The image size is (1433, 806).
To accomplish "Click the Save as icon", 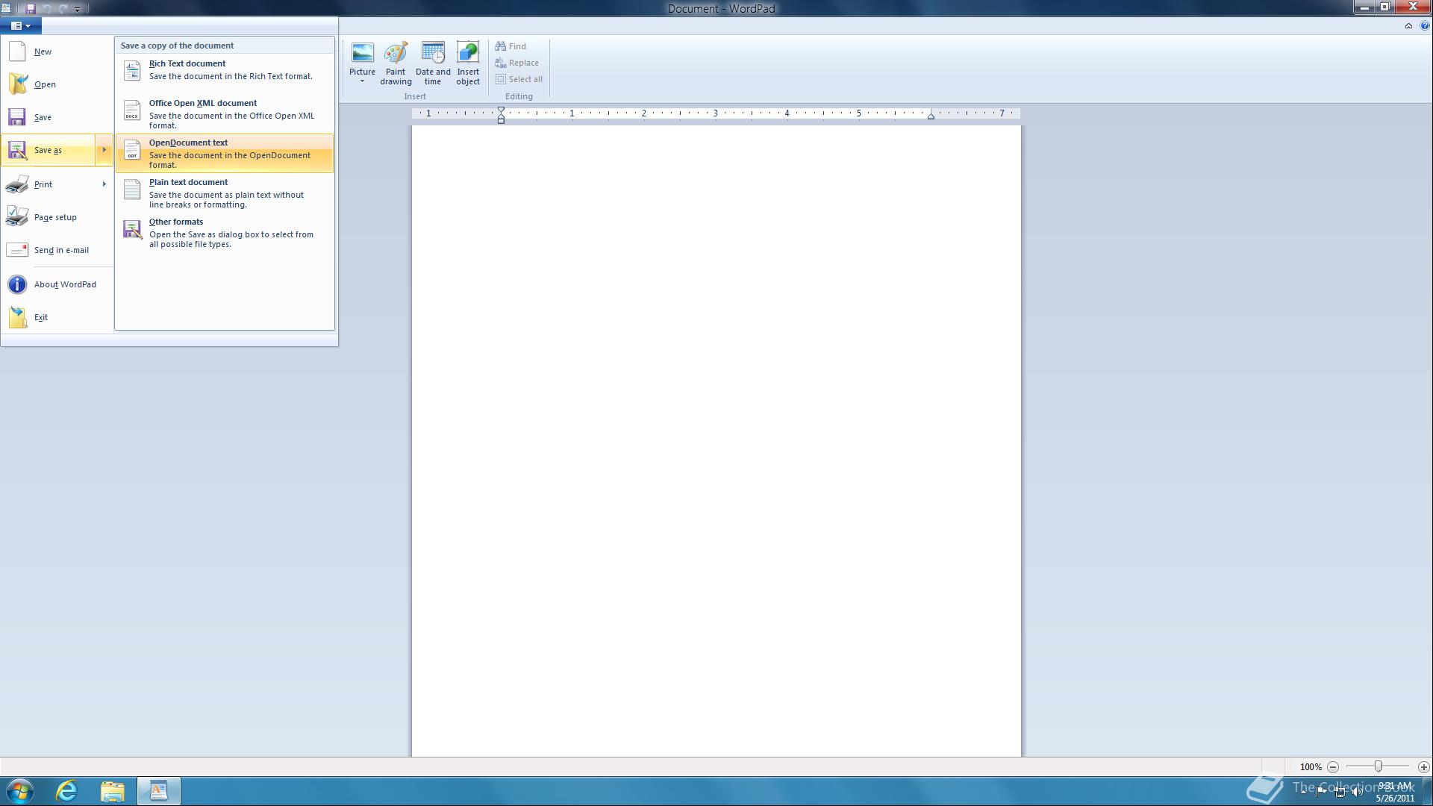I will [17, 150].
